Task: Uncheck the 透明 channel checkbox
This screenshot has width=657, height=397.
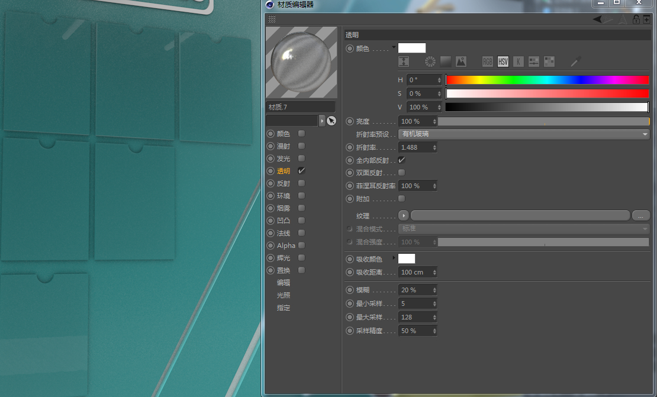Action: coord(302,171)
